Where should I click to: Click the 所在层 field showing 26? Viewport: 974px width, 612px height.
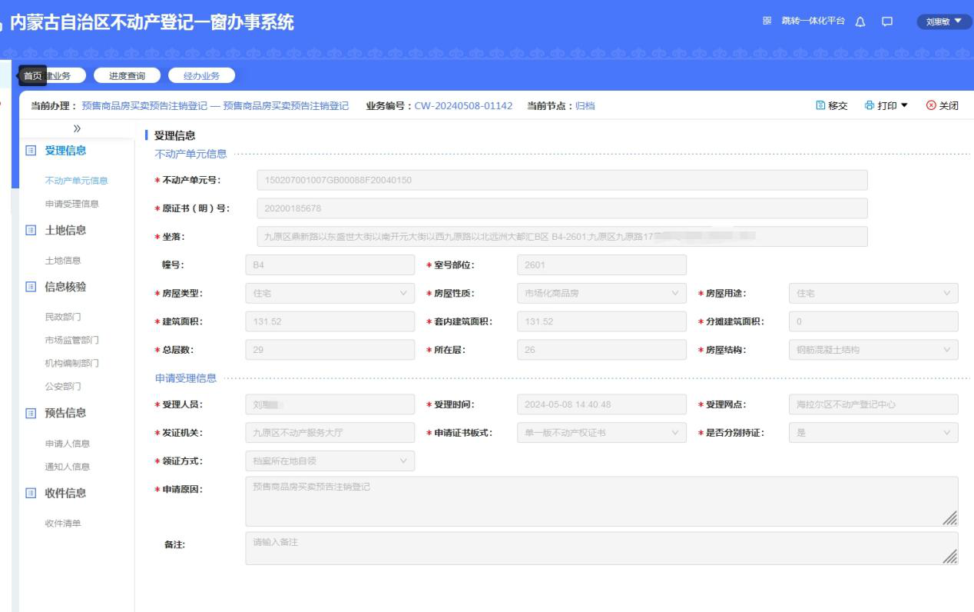pyautogui.click(x=602, y=350)
